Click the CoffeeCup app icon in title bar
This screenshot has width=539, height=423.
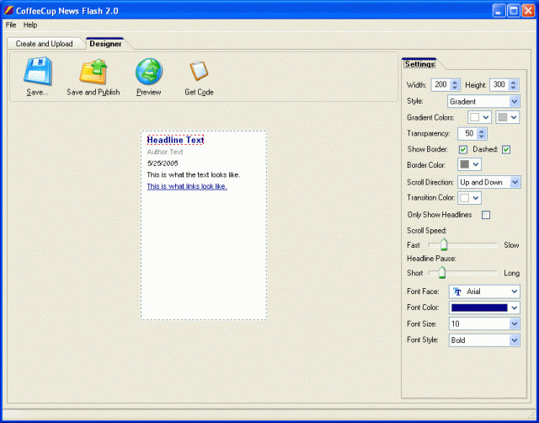click(x=8, y=10)
